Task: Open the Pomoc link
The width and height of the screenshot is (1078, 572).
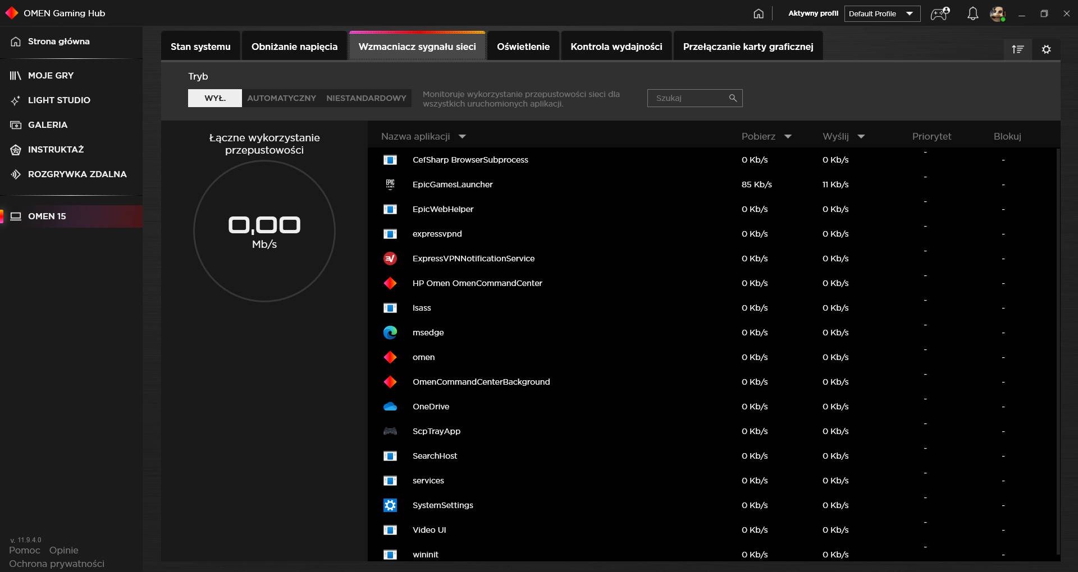Action: pos(25,550)
